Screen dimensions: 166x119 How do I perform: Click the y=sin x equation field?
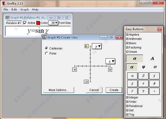(x=38, y=31)
